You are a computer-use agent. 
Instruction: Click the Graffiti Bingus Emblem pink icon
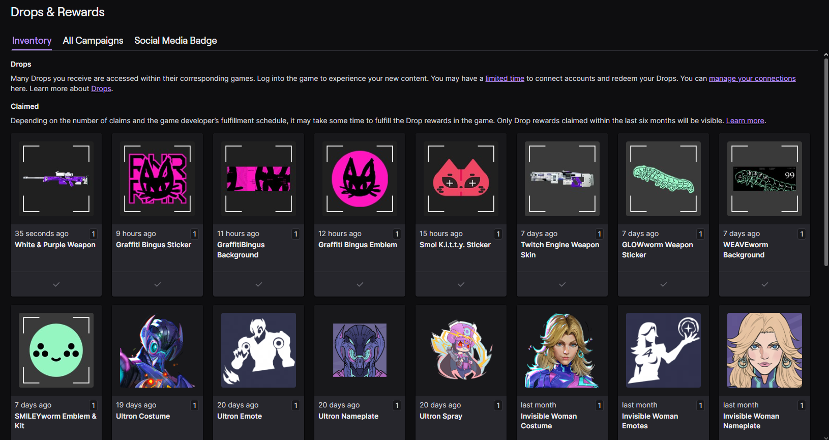pos(360,179)
